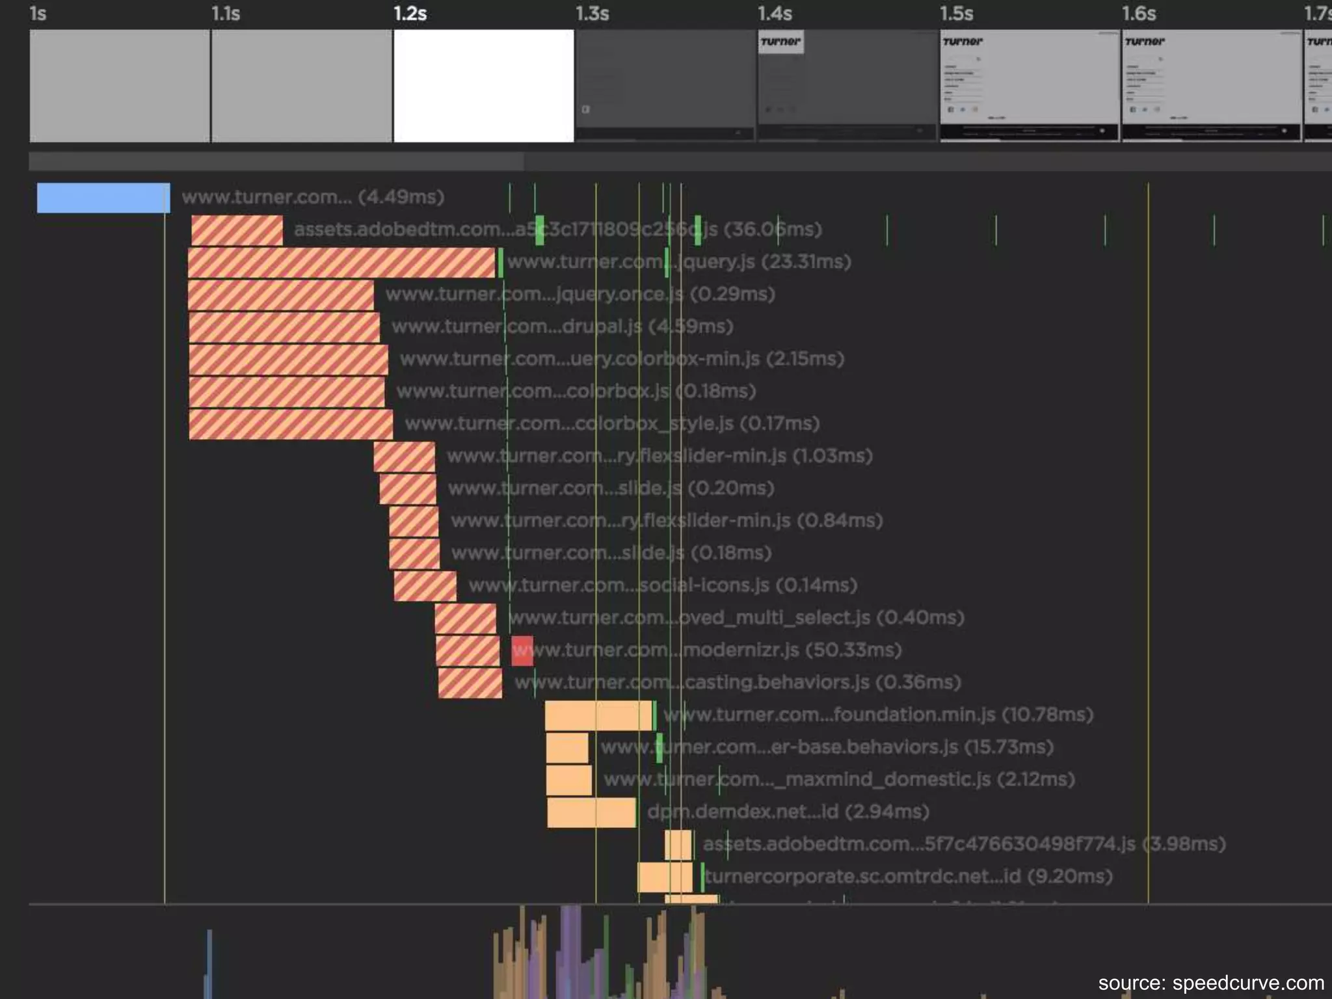Screen dimensions: 1332x999
Task: Select the filmstrip thumbnail at 1.5s
Action: (1029, 86)
